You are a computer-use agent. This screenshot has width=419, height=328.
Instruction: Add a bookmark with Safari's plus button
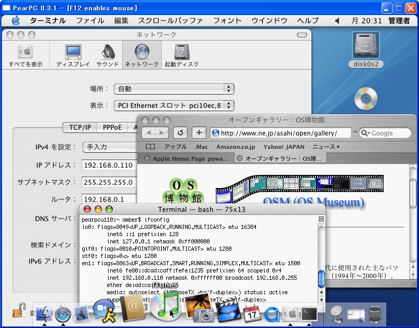coord(199,133)
